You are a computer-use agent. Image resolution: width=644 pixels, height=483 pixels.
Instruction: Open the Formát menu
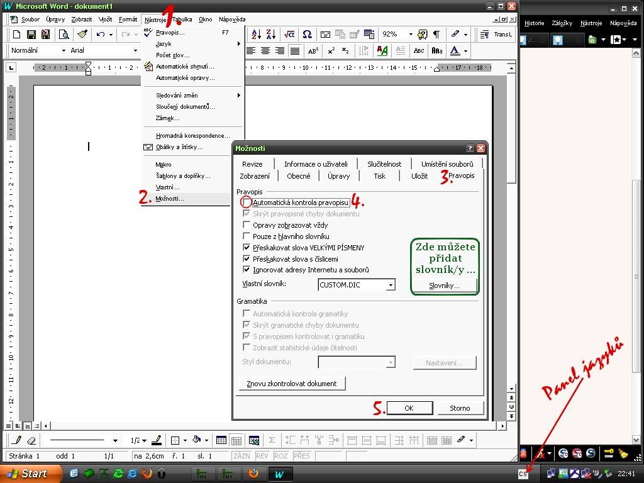[128, 19]
